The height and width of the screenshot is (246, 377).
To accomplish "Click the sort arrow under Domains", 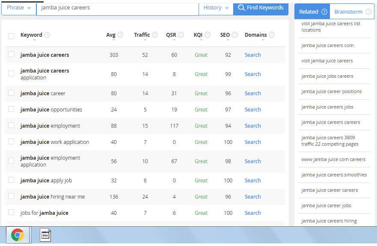I will pyautogui.click(x=263, y=40).
